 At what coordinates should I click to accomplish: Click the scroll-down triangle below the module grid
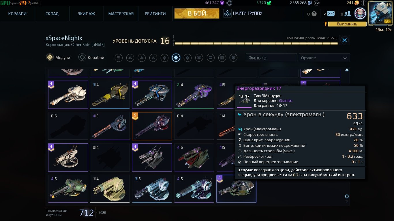tap(347, 202)
